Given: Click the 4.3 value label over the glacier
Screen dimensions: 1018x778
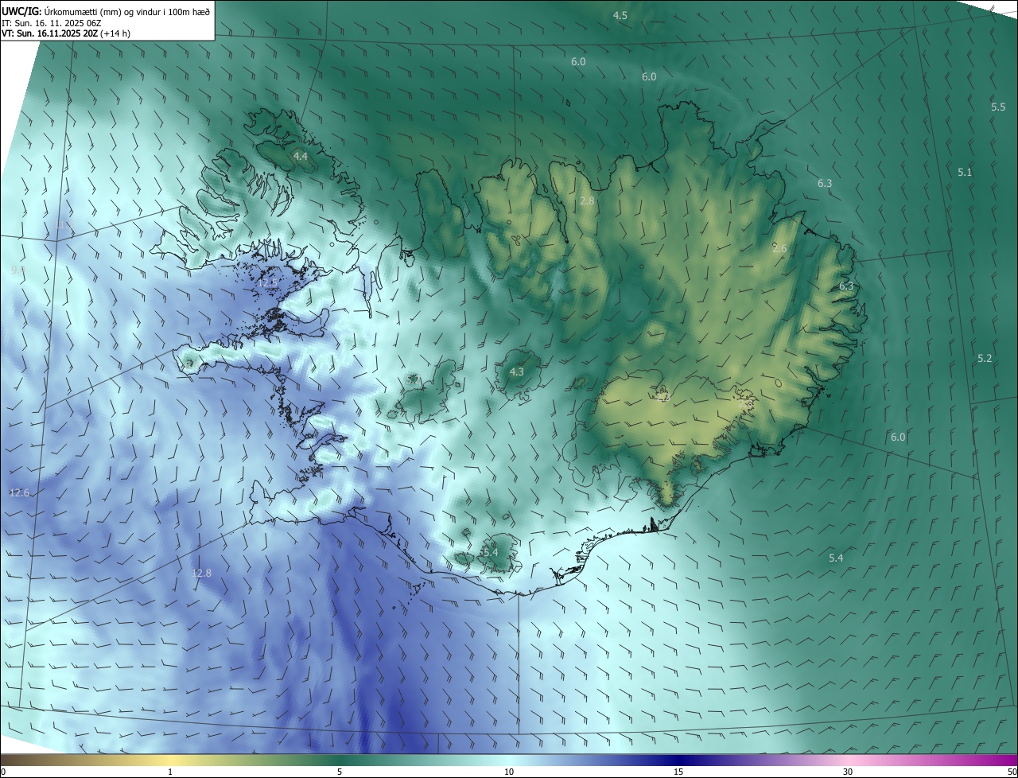Looking at the screenshot, I should click(x=517, y=371).
